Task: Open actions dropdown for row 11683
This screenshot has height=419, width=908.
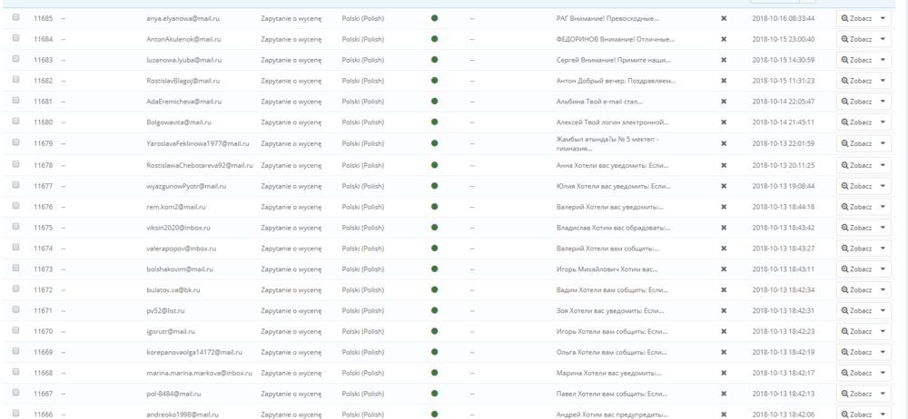Action: [x=883, y=60]
